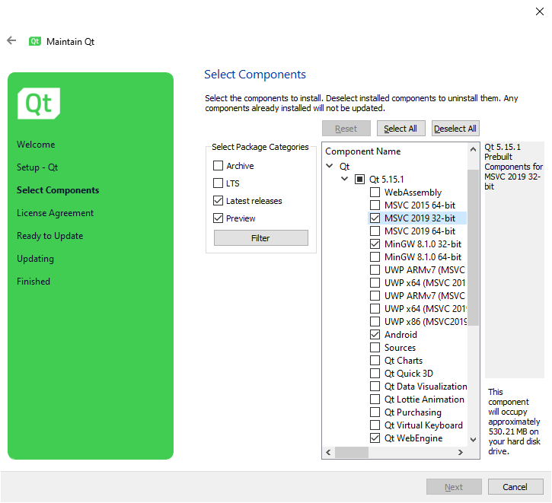Select the MSVC 2019 64-bit row label
Screen dimensions: 552x503
coord(420,231)
